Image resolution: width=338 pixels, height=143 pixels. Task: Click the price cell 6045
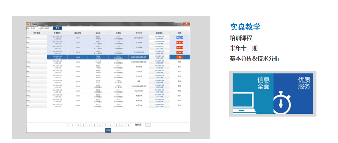tap(78, 96)
